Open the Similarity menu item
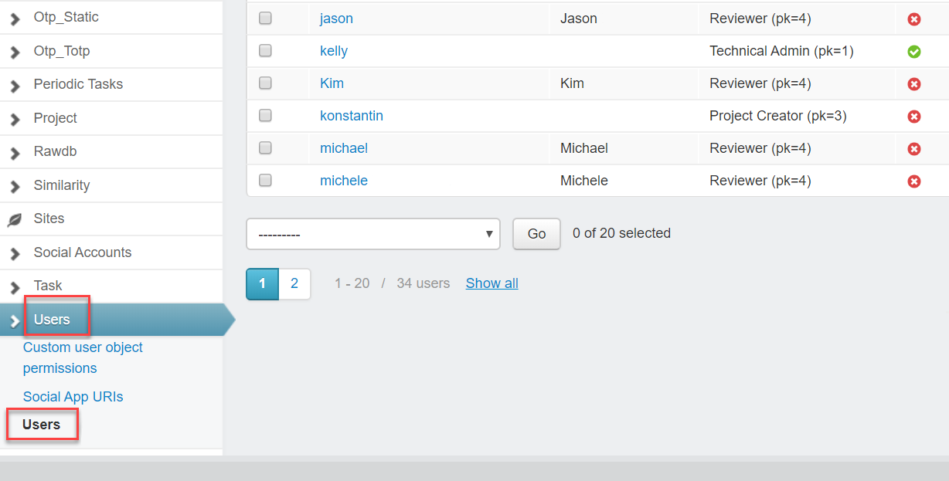The image size is (949, 481). pos(61,185)
